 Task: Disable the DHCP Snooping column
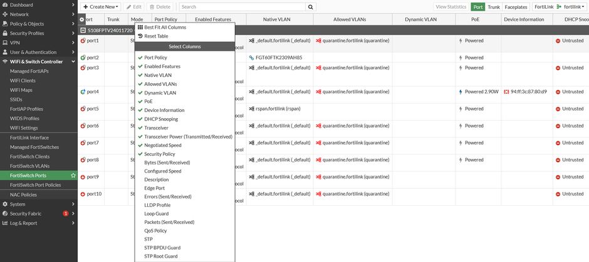(x=160, y=119)
